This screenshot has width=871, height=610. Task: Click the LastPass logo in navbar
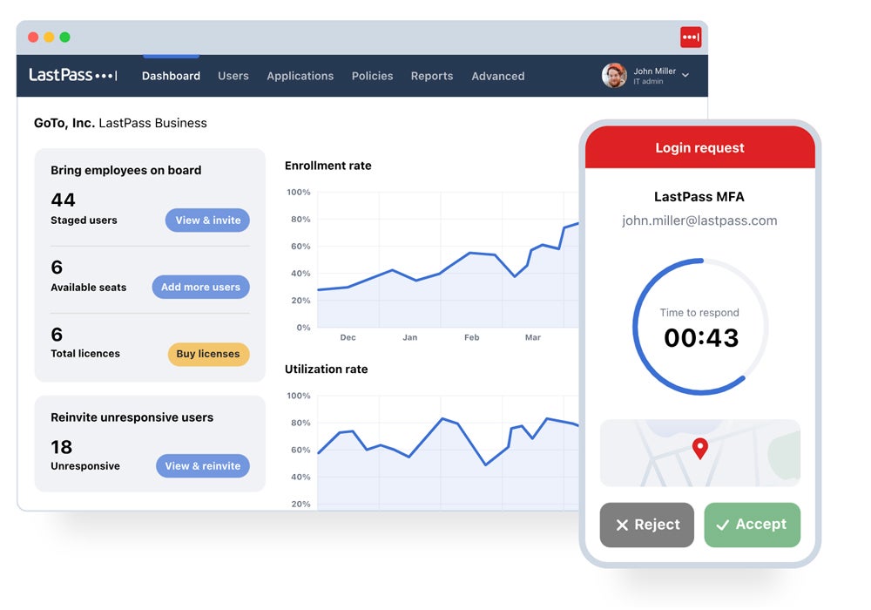pyautogui.click(x=73, y=76)
